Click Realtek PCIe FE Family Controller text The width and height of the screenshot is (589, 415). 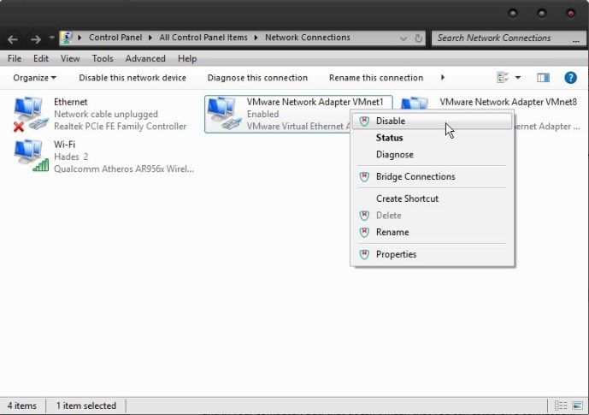point(121,127)
